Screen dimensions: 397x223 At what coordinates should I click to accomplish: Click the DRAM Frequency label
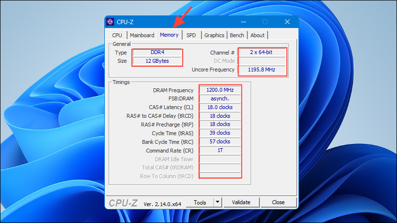[173, 90]
